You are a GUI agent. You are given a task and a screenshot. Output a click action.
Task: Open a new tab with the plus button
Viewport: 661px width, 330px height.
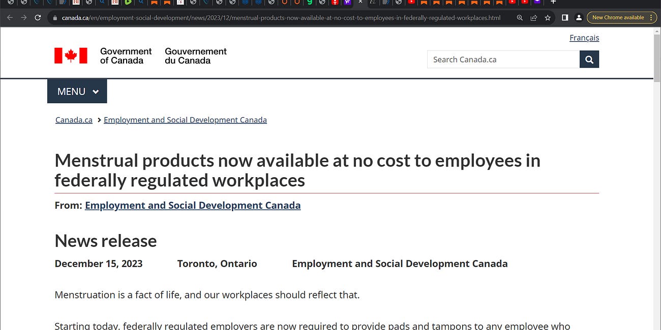[553, 3]
